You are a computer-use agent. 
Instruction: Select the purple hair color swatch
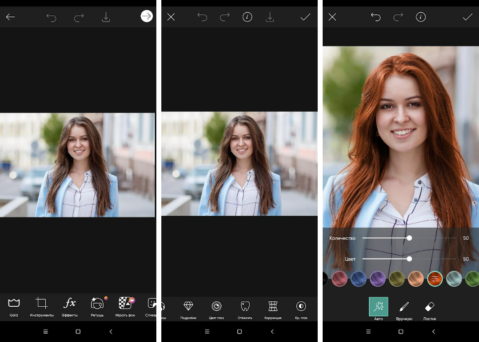point(378,278)
